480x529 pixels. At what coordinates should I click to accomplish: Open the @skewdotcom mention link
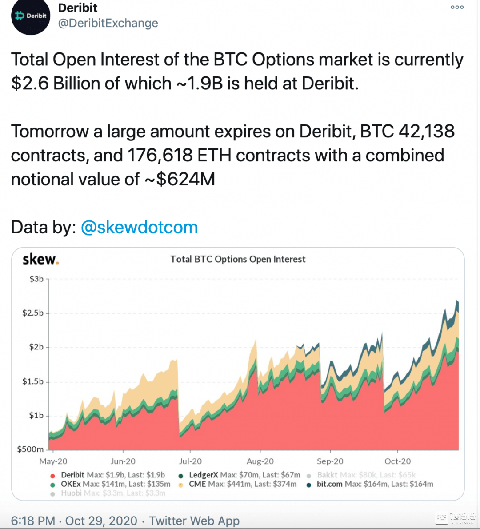139,227
